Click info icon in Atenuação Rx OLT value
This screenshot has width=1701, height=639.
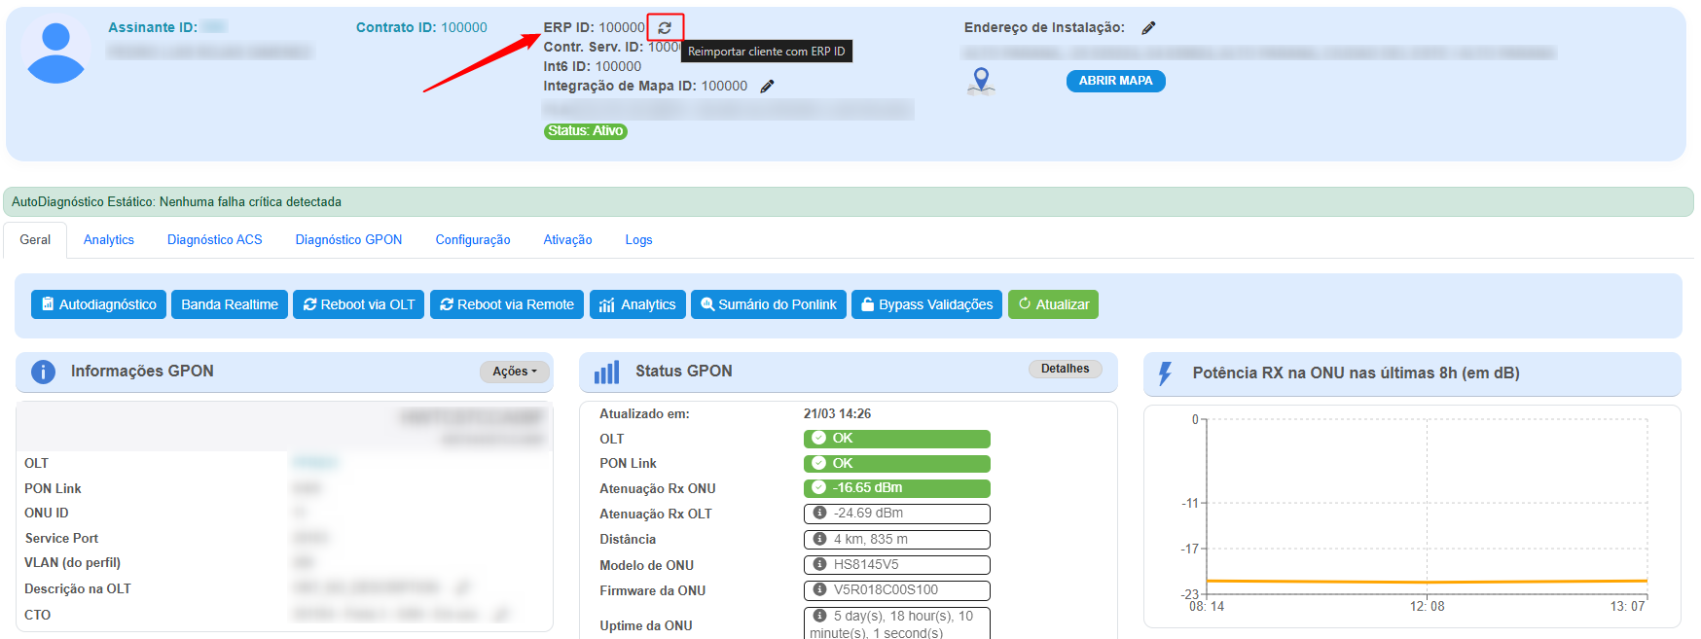tap(819, 514)
